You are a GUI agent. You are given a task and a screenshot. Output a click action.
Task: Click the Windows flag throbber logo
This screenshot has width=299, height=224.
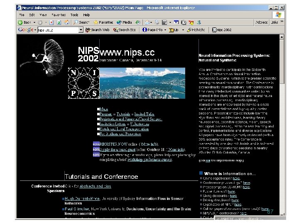tap(278, 15)
